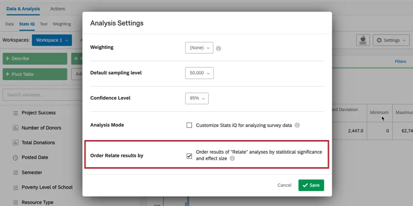Click the clock icon beside Posted Date
The image size is (413, 206).
click(x=15, y=158)
